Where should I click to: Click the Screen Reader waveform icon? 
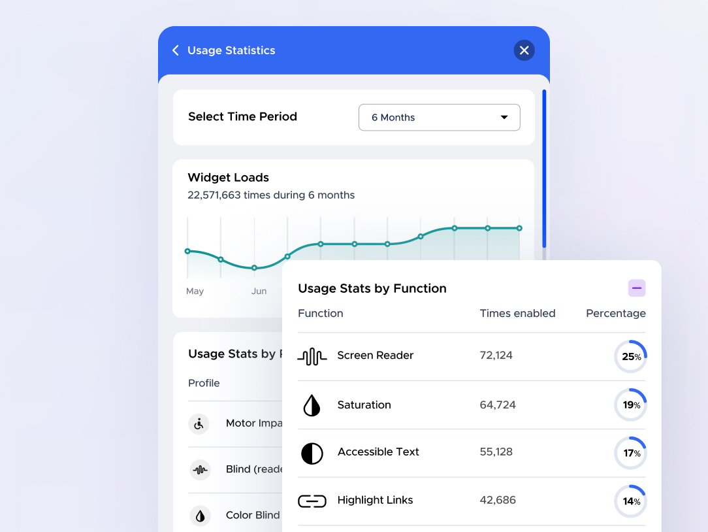click(312, 357)
